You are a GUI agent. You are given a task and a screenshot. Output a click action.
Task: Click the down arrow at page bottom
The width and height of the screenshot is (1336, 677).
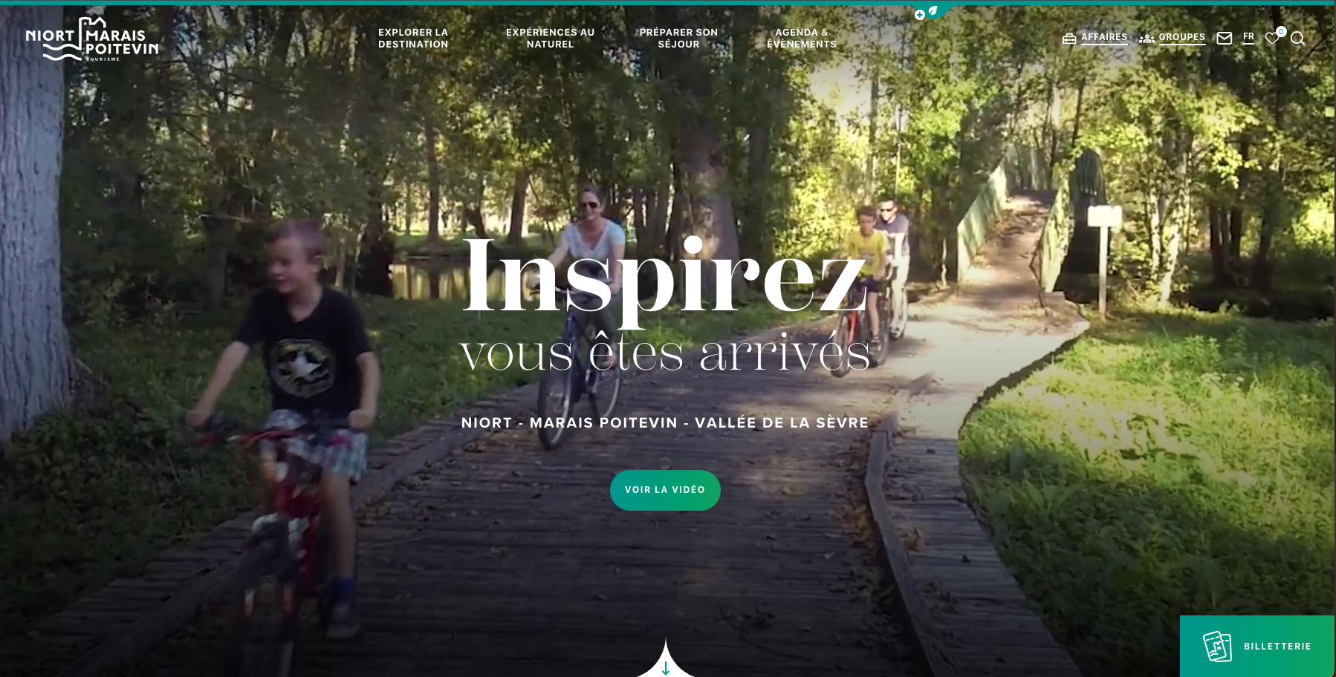click(x=666, y=668)
